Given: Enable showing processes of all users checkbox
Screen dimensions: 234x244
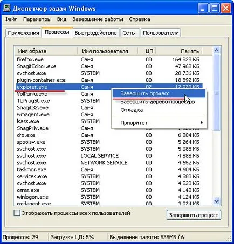Looking at the screenshot, I should coord(17,213).
